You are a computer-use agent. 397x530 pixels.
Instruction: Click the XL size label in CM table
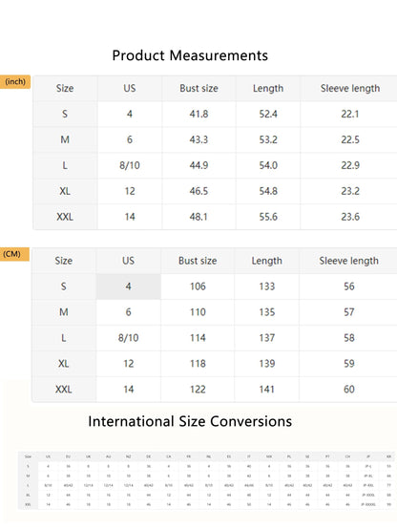click(x=64, y=364)
